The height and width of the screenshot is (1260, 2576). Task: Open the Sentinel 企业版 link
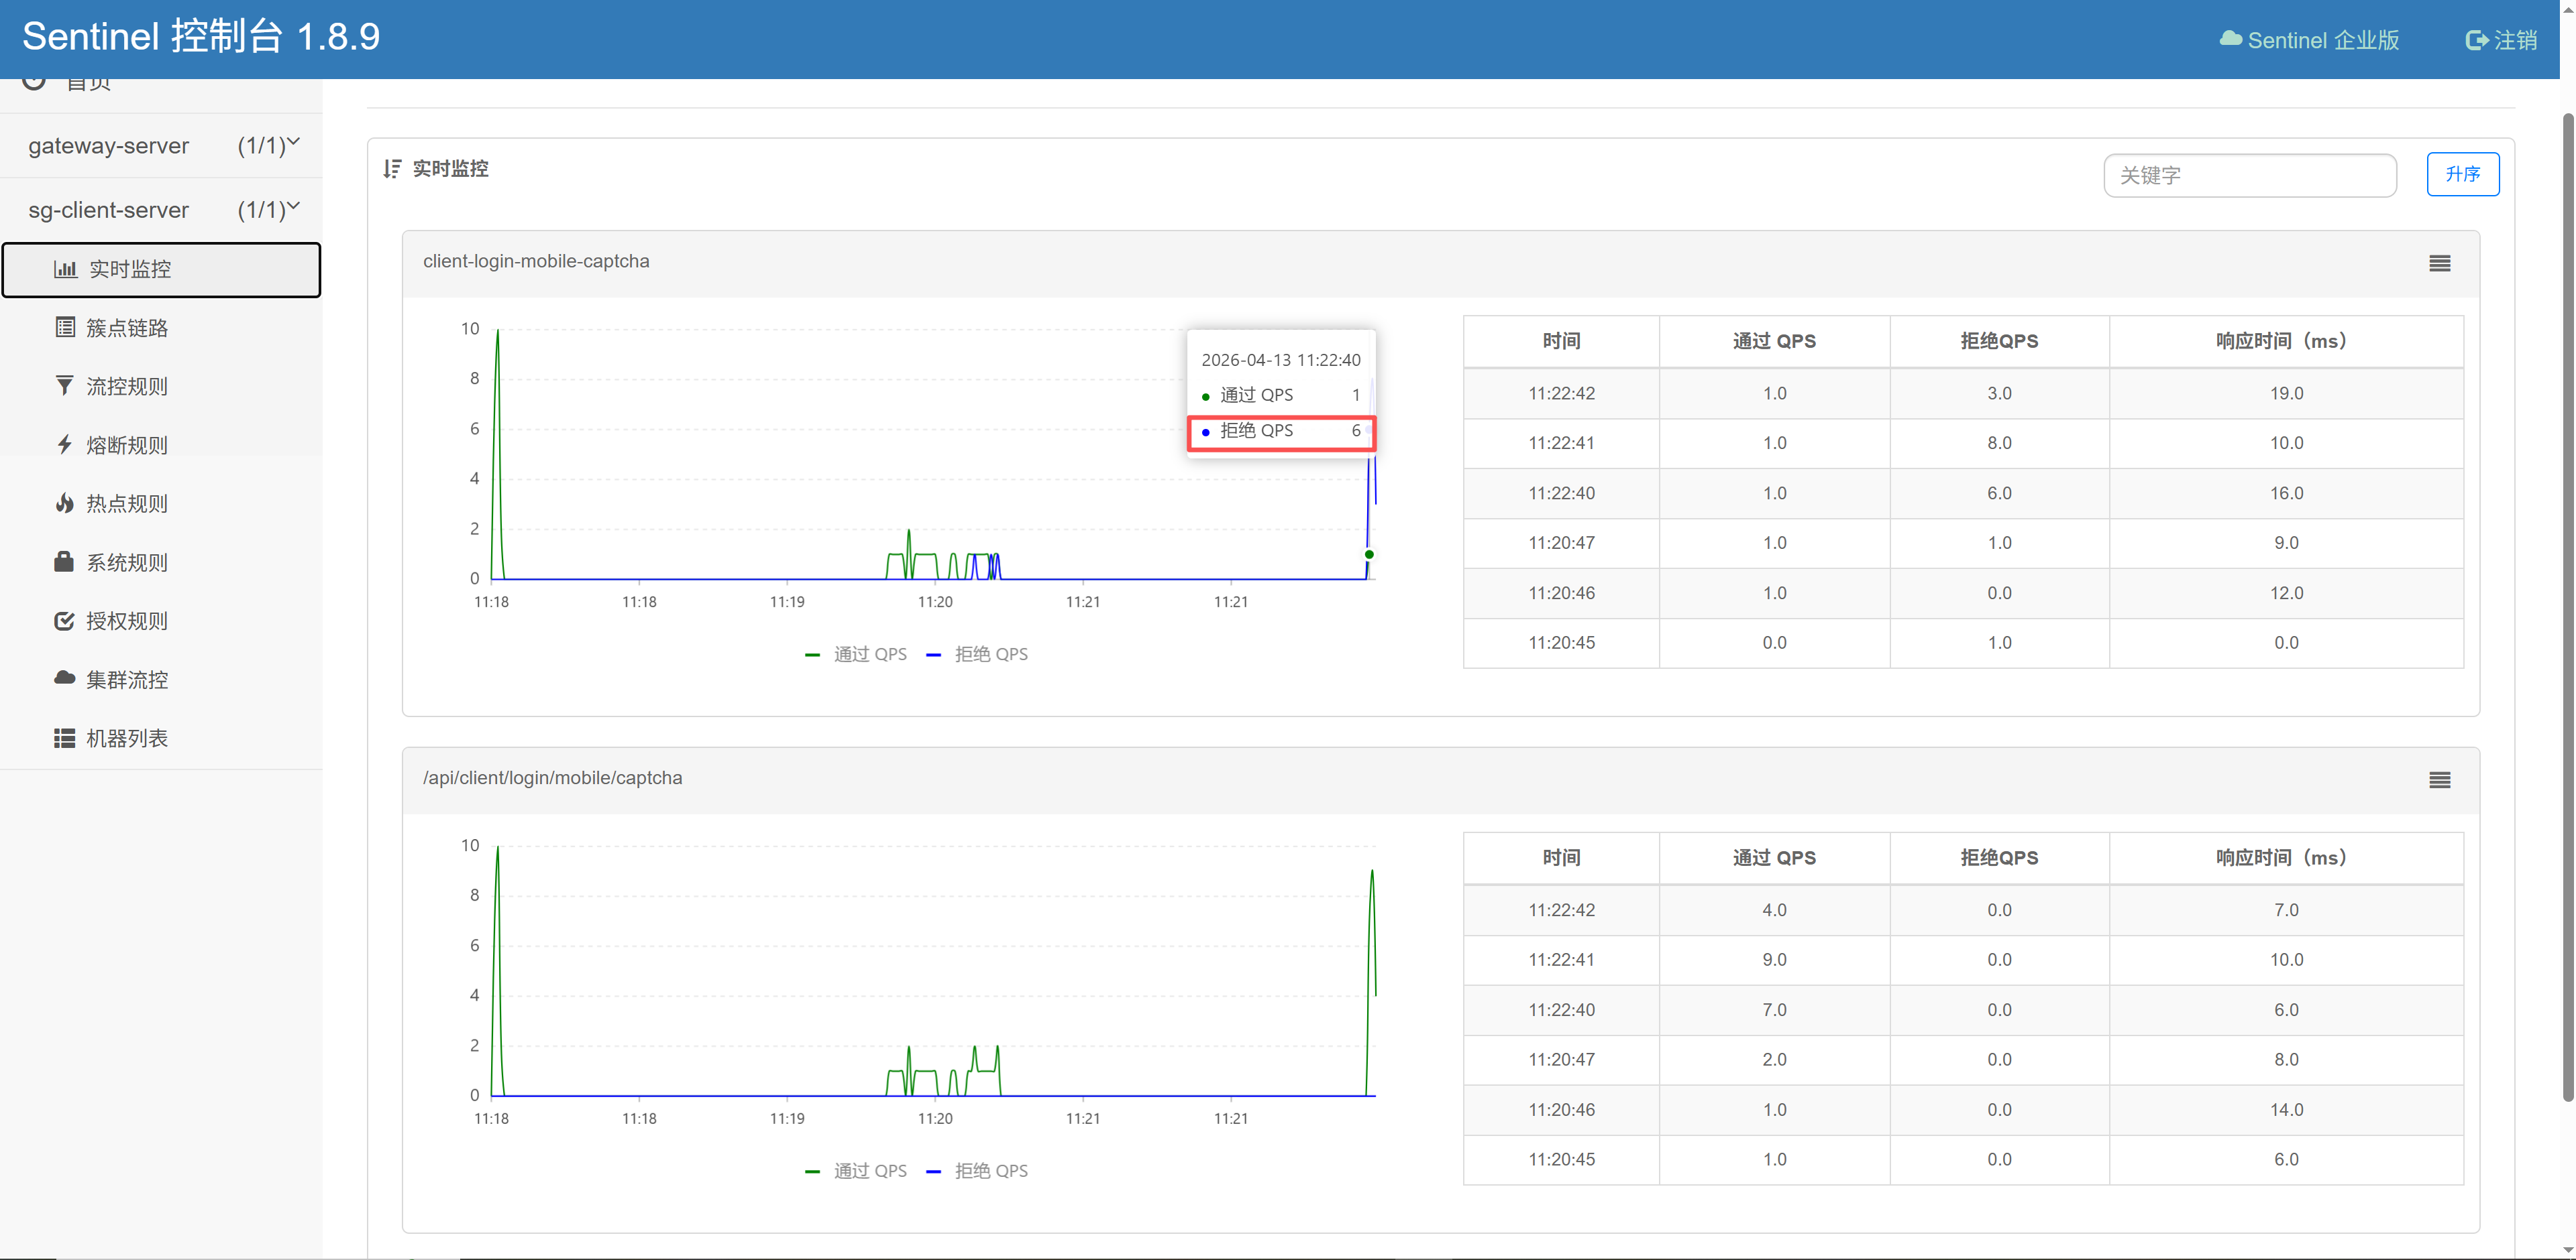pos(2309,40)
